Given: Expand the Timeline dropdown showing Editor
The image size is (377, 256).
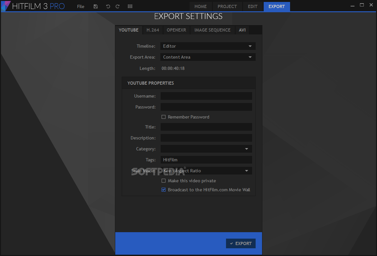Looking at the screenshot, I should pos(208,46).
